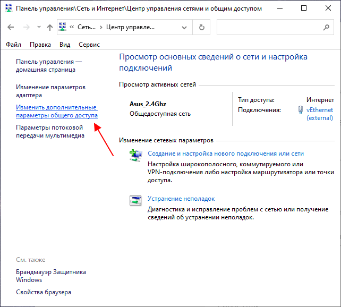Viewport: 341px width, 307px height.
Task: Open the Файл menu
Action: (x=14, y=45)
